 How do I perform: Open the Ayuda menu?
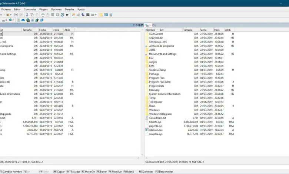(x=81, y=9)
